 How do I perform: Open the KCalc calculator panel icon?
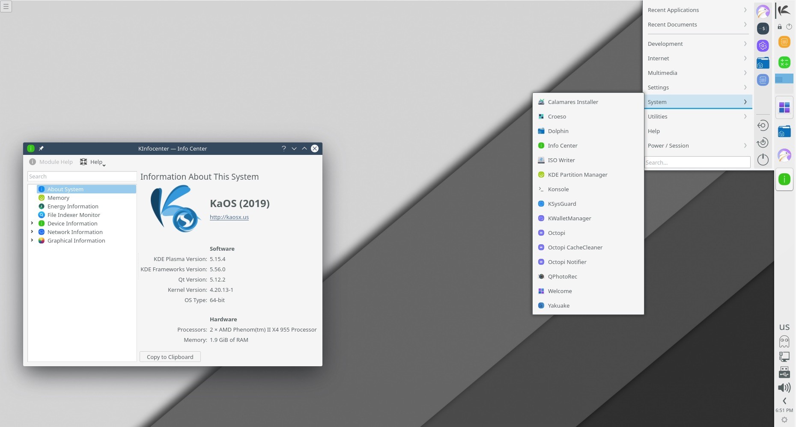[784, 62]
